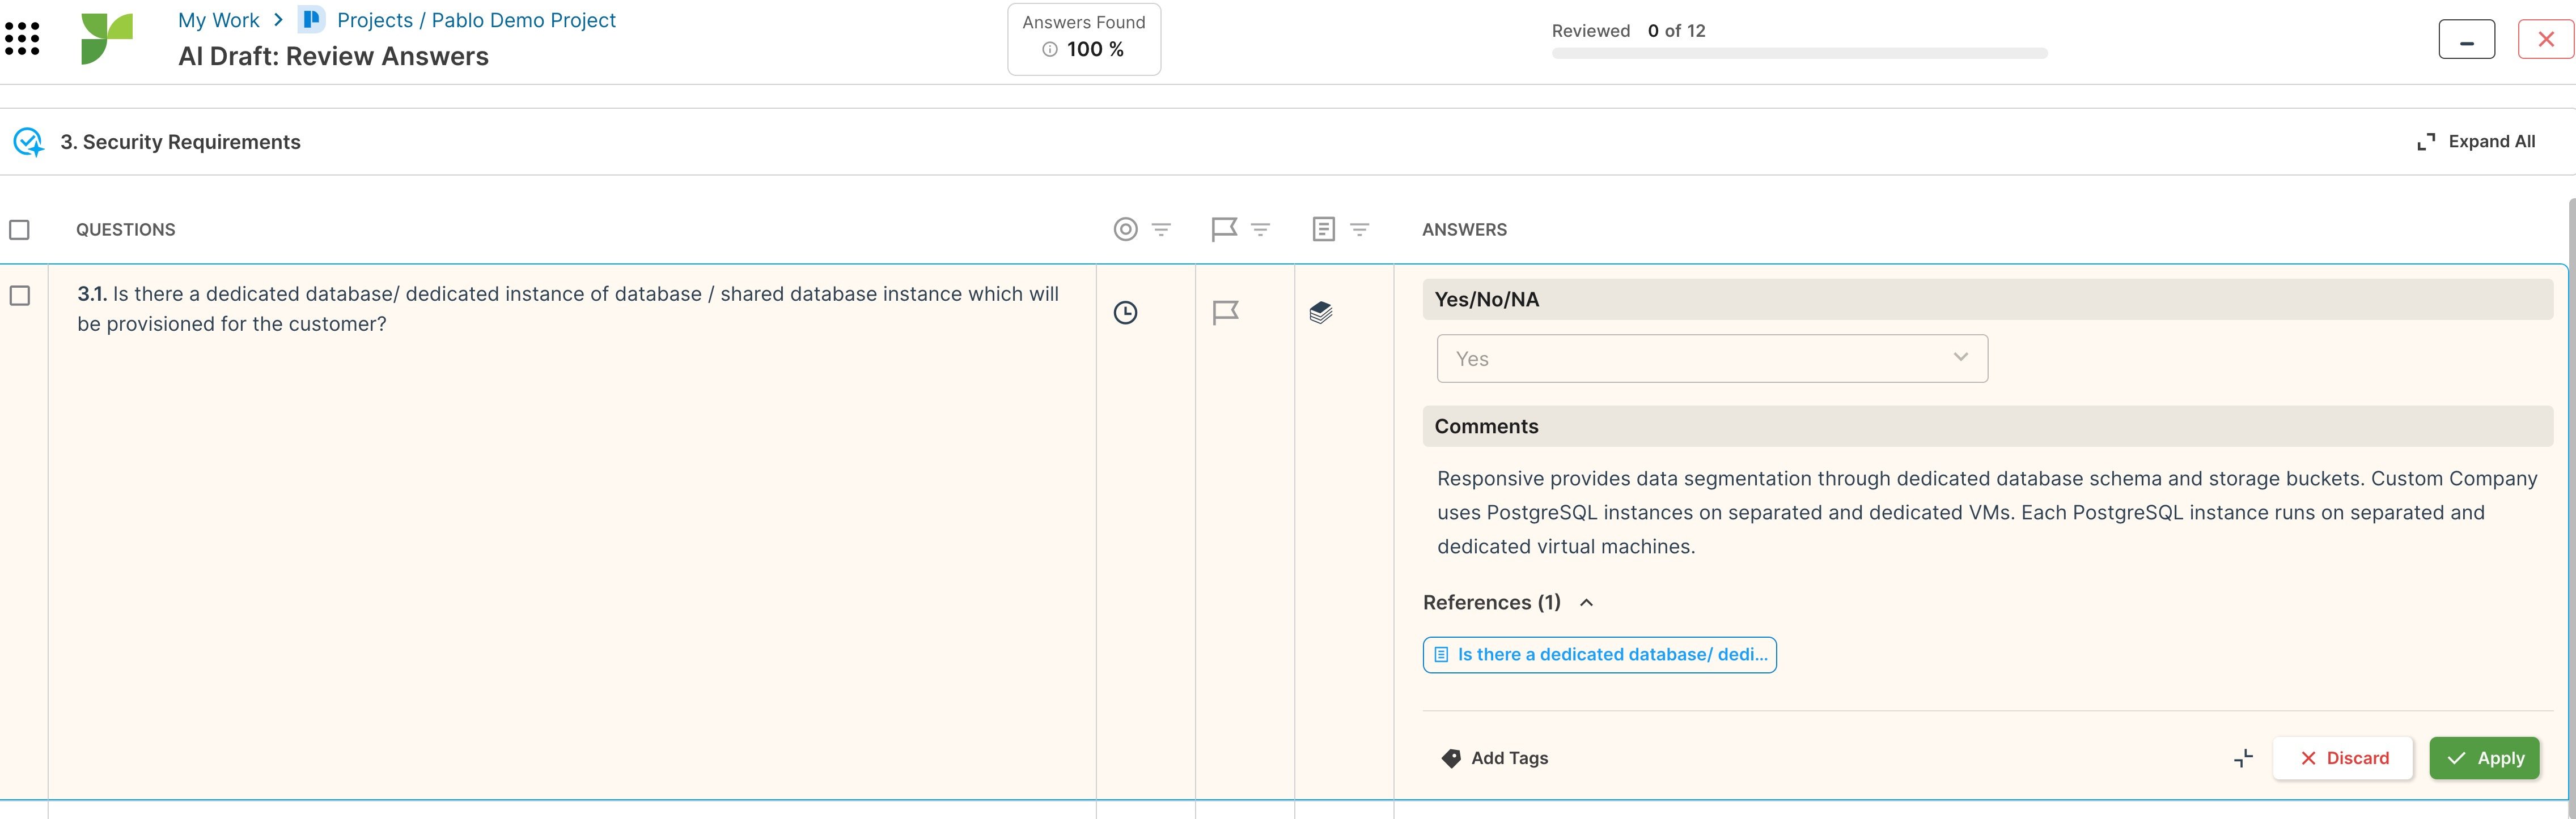This screenshot has width=2576, height=819.
Task: Apply the drafted answer for question 3.1
Action: pyautogui.click(x=2484, y=757)
